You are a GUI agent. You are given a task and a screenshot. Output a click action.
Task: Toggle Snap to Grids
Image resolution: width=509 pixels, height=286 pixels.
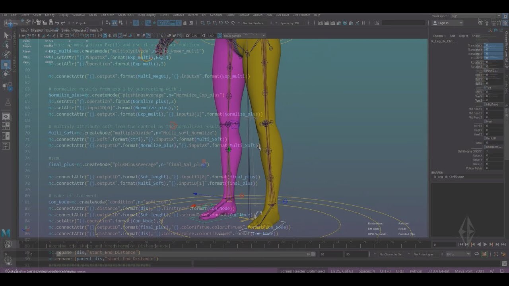click(203, 23)
